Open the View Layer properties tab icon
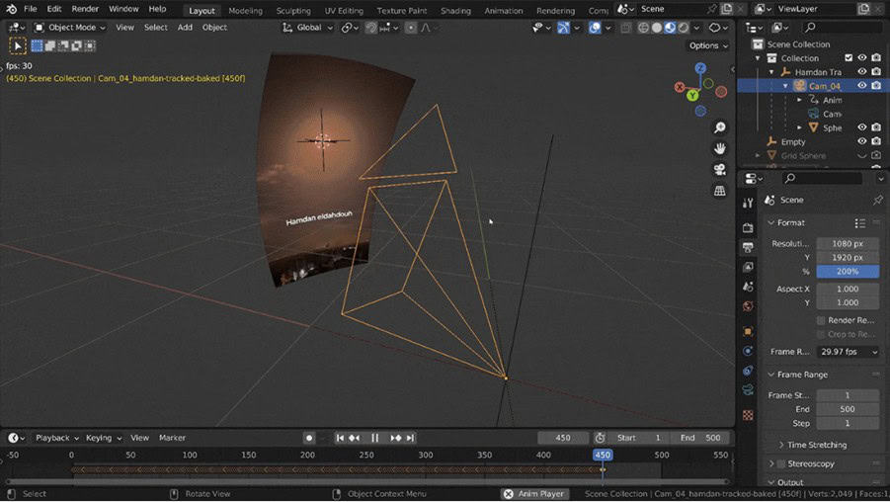Image resolution: width=890 pixels, height=502 pixels. point(748,267)
